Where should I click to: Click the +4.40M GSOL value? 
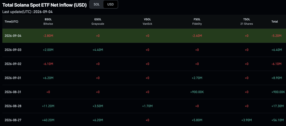click(x=98, y=50)
